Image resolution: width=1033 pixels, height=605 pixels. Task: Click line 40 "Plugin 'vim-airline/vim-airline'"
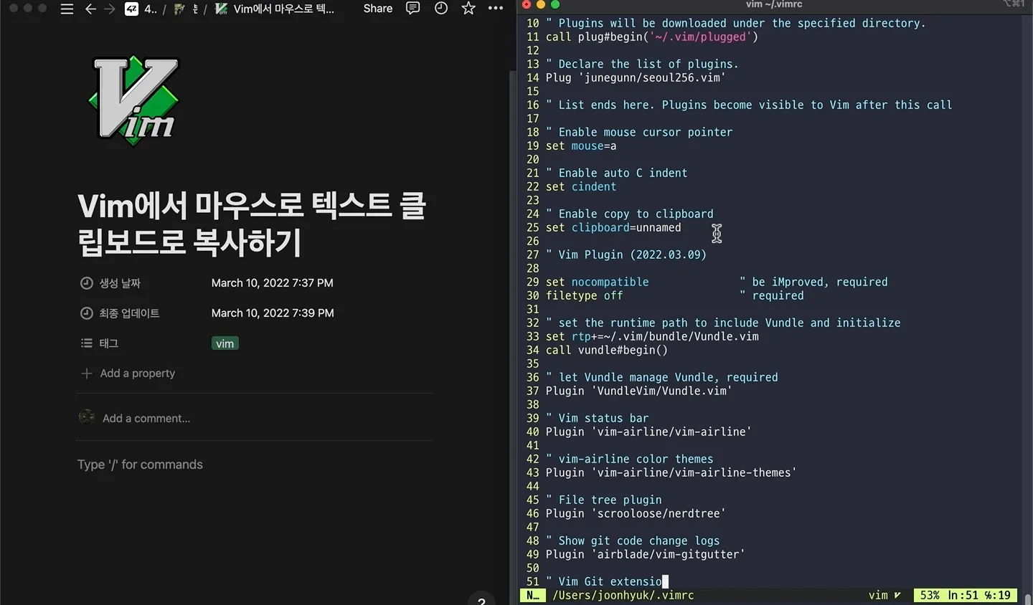[648, 432]
